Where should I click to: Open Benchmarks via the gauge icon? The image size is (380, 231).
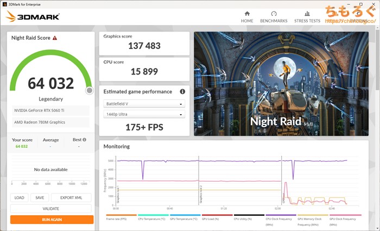pos(274,14)
